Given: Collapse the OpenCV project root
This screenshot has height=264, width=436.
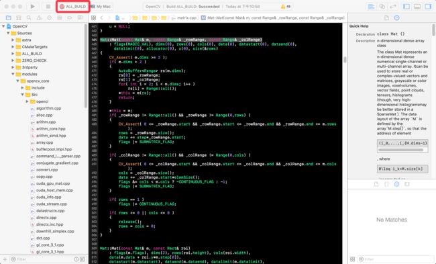Looking at the screenshot, I should 3,26.
